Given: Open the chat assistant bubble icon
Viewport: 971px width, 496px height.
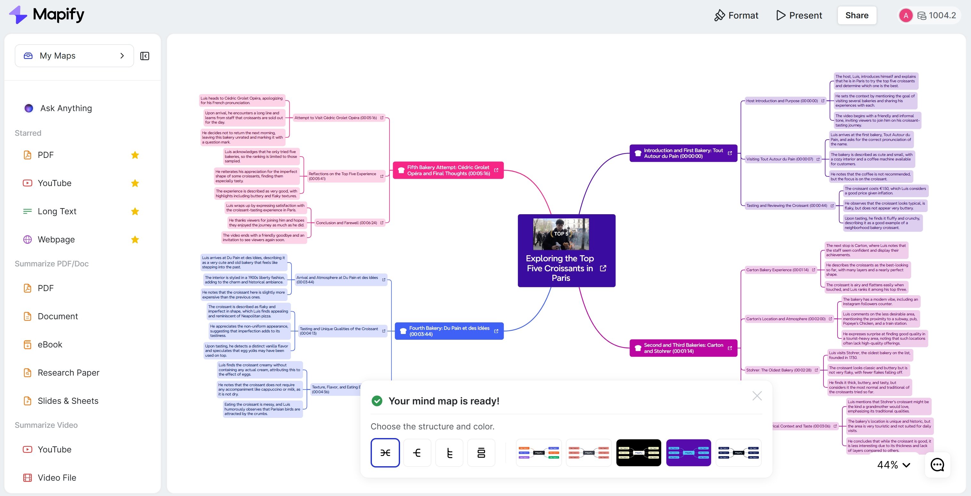Looking at the screenshot, I should click(937, 465).
